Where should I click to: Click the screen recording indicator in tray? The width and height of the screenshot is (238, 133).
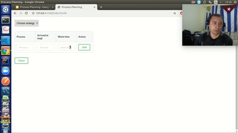[x=193, y=2]
